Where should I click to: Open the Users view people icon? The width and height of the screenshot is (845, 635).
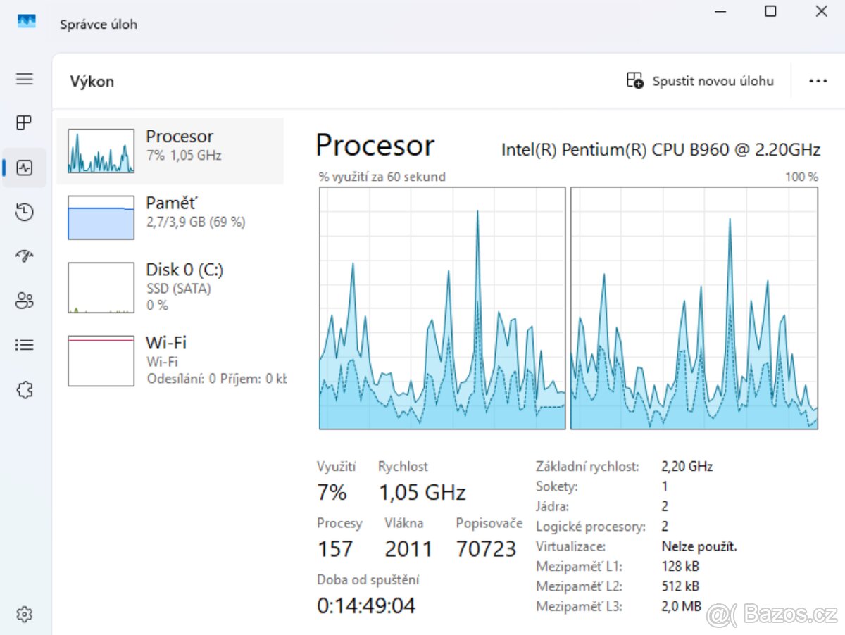coord(24,301)
